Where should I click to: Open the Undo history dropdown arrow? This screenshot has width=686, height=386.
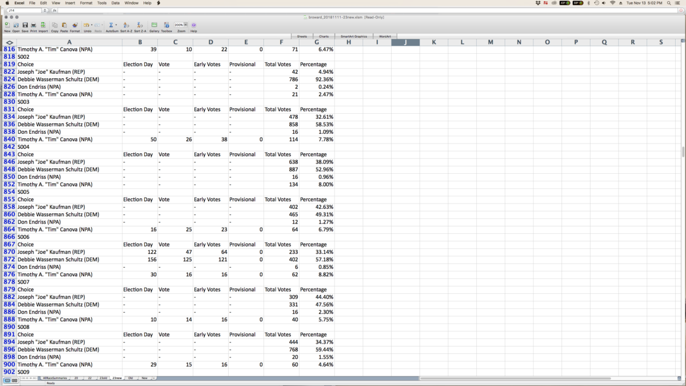click(x=92, y=25)
